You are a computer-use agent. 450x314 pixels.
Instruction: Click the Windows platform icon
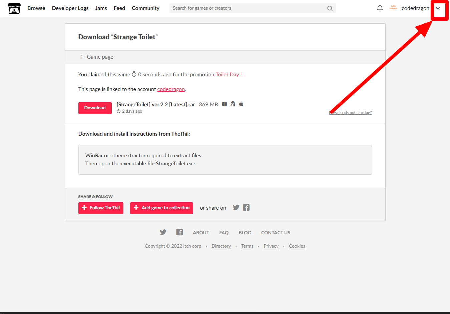coord(224,104)
